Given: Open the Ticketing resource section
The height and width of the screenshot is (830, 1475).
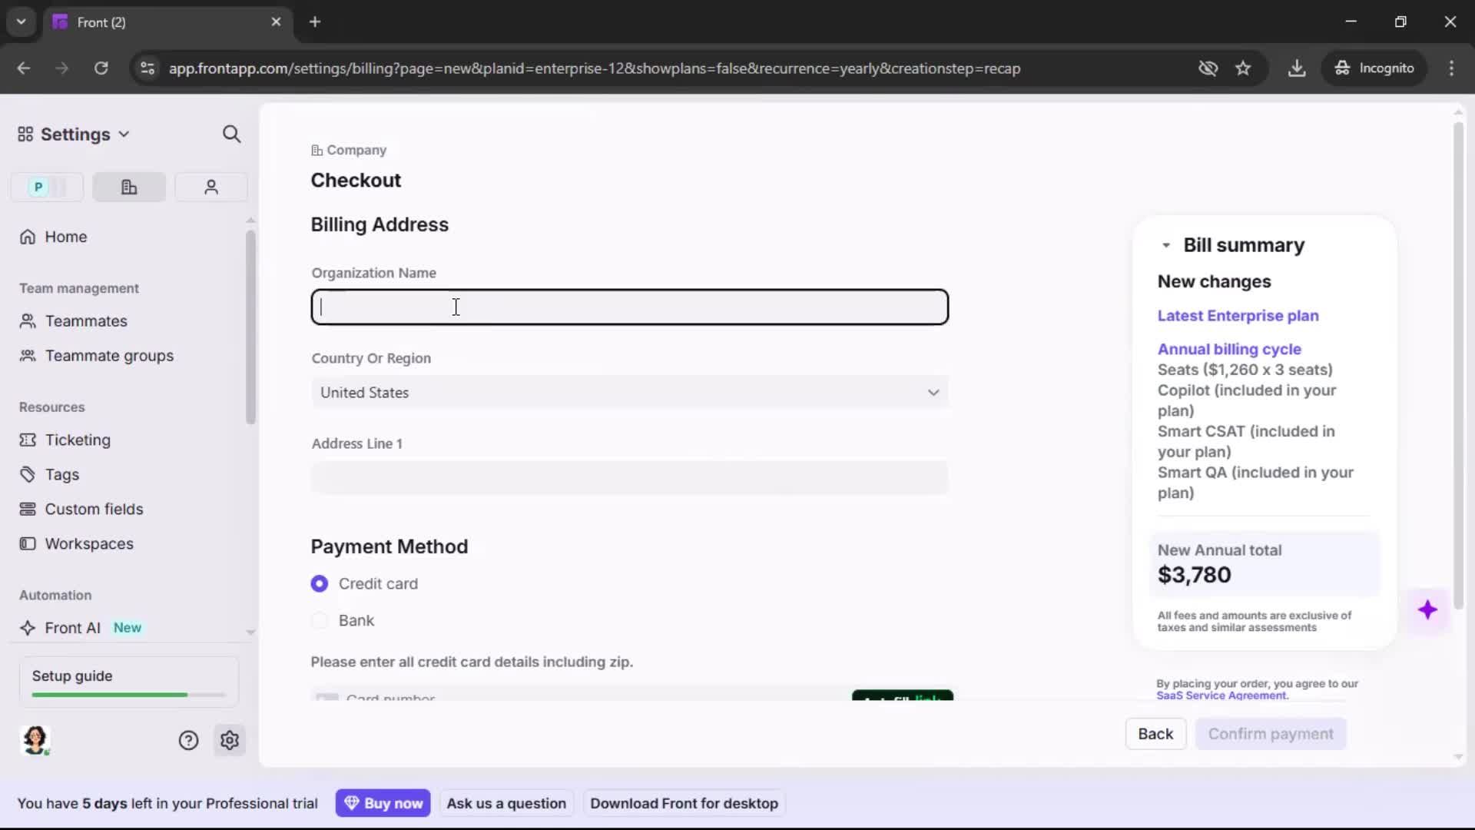Looking at the screenshot, I should tap(76, 440).
